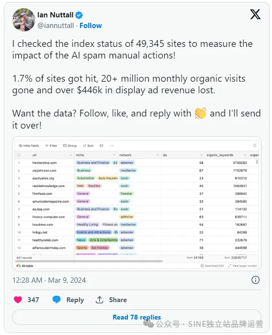
Task: Click the blue verified badge
Action: click(79, 15)
